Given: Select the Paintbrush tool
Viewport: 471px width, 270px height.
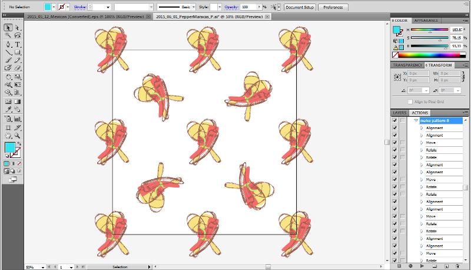Looking at the screenshot, I should point(8,61).
